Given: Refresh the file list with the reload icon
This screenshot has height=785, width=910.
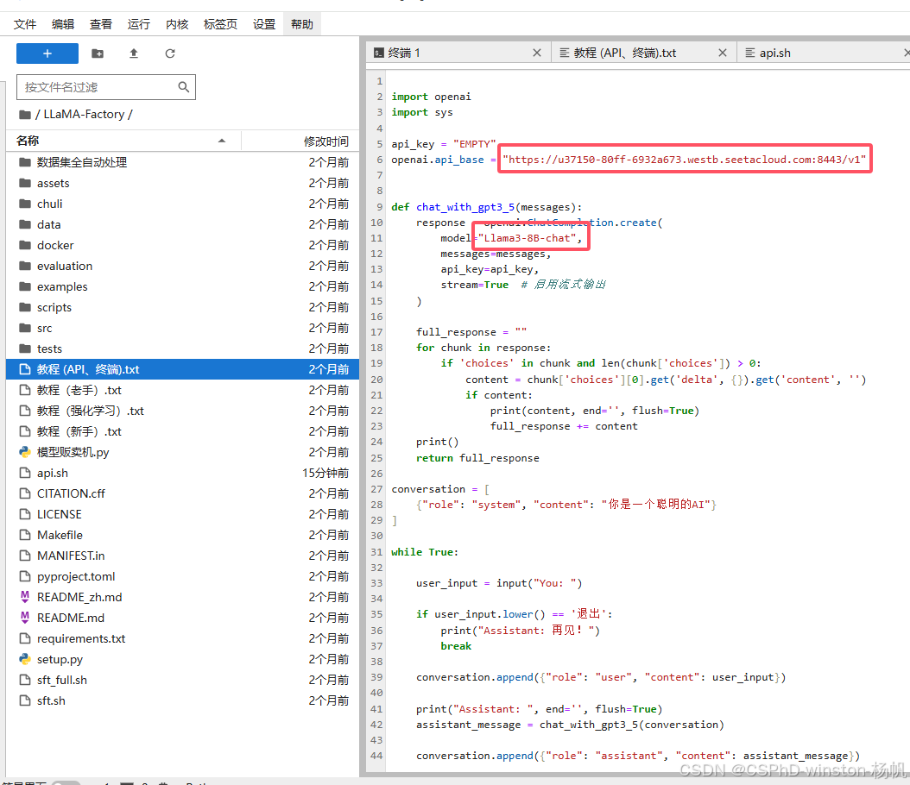Looking at the screenshot, I should [170, 53].
